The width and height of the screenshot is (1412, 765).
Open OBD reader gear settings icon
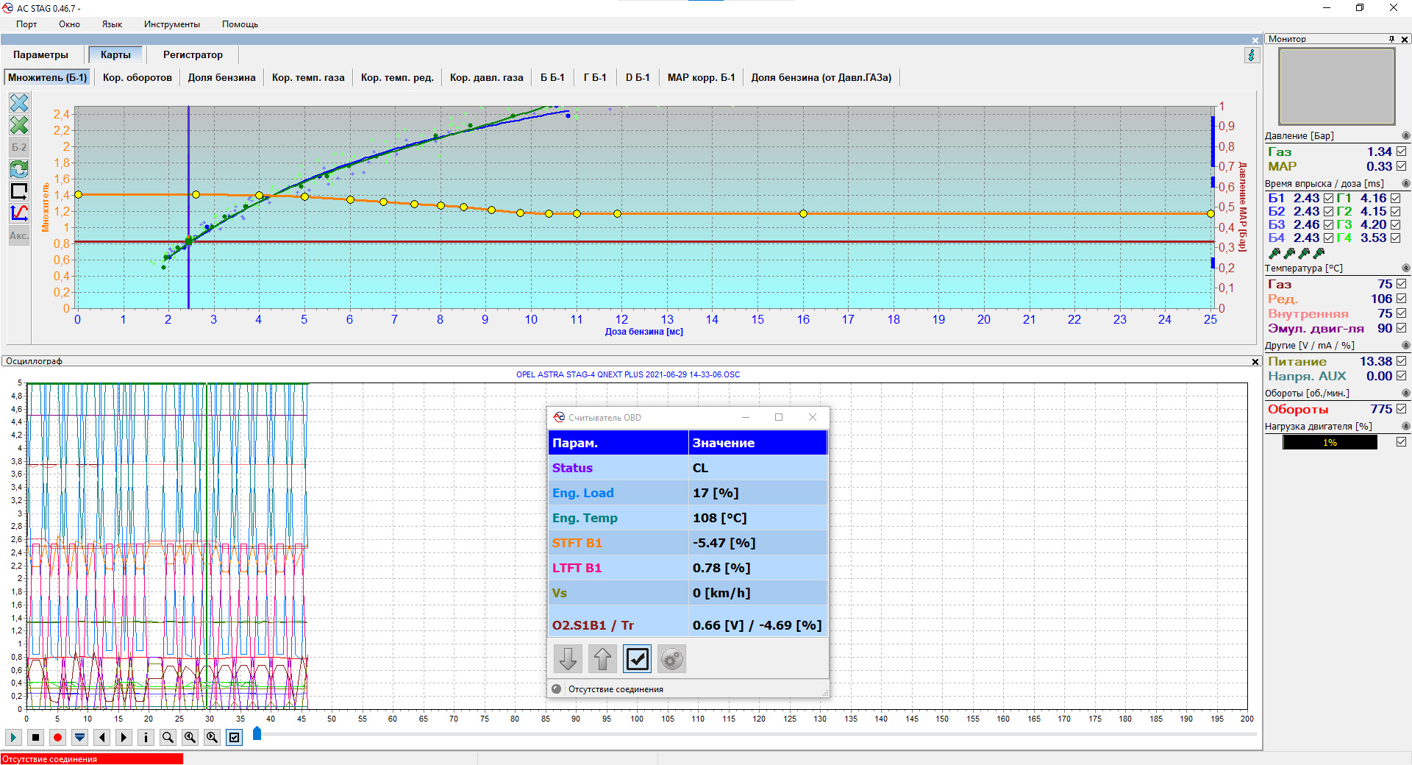tap(671, 659)
